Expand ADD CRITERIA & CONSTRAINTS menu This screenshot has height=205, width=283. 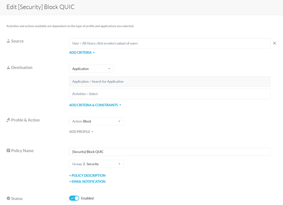tap(95, 105)
